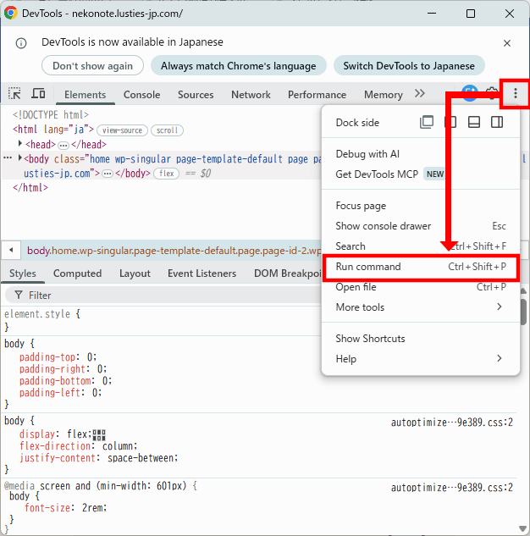Image resolution: width=530 pixels, height=536 pixels.
Task: Open the three-dot customize DevTools menu
Action: [516, 93]
